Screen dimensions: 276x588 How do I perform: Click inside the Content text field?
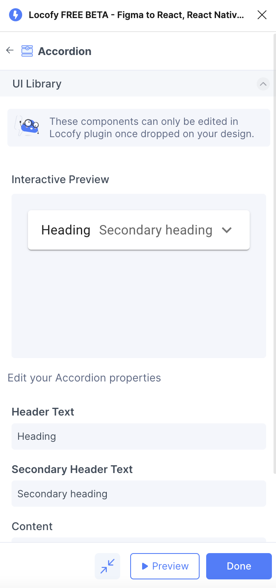click(x=138, y=541)
